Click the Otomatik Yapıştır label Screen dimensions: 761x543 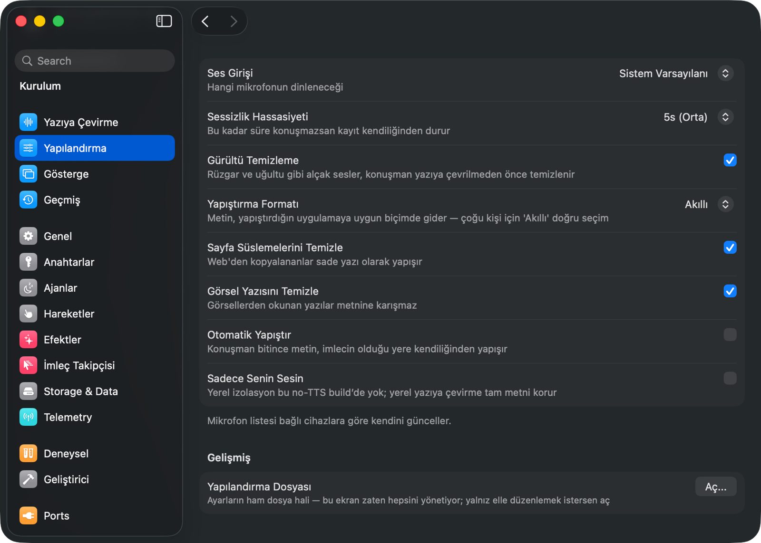249,335
